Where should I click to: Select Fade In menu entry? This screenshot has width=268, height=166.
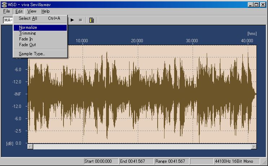pos(40,39)
